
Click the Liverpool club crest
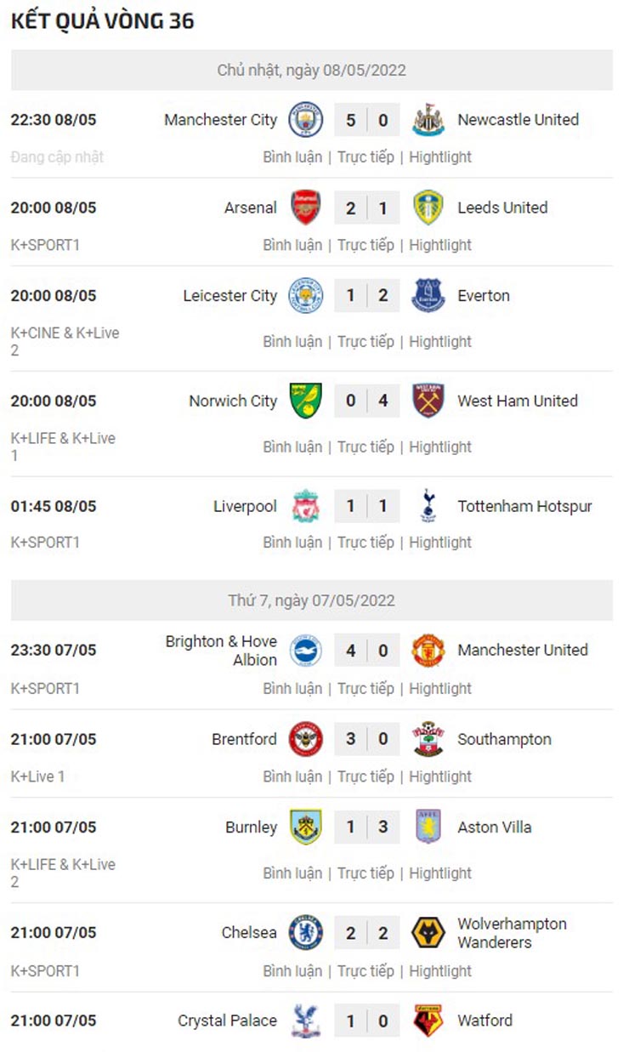click(305, 506)
